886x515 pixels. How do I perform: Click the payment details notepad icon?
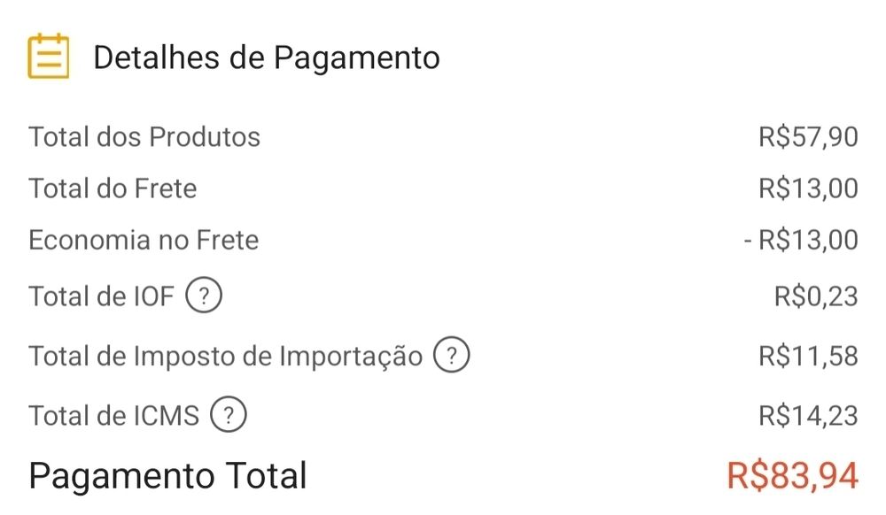click(x=48, y=56)
